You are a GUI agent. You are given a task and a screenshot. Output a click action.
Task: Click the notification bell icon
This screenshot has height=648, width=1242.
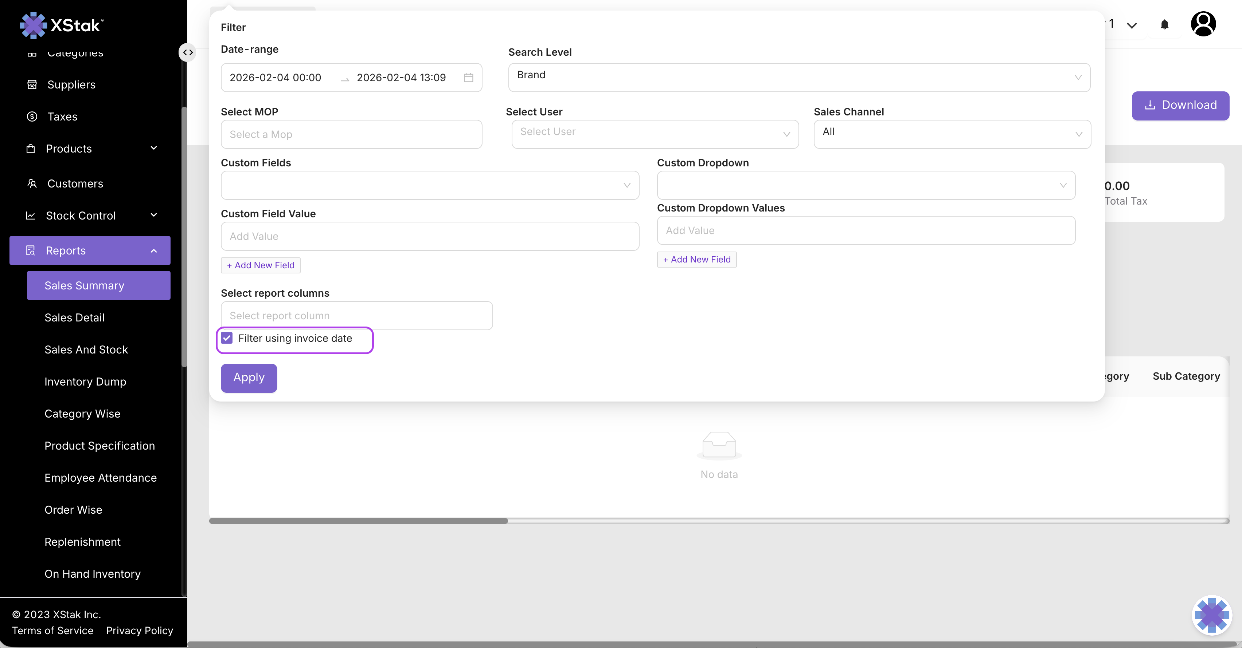pos(1164,24)
